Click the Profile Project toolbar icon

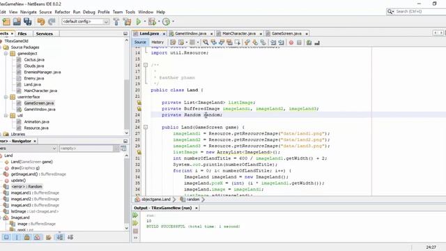click(x=166, y=22)
